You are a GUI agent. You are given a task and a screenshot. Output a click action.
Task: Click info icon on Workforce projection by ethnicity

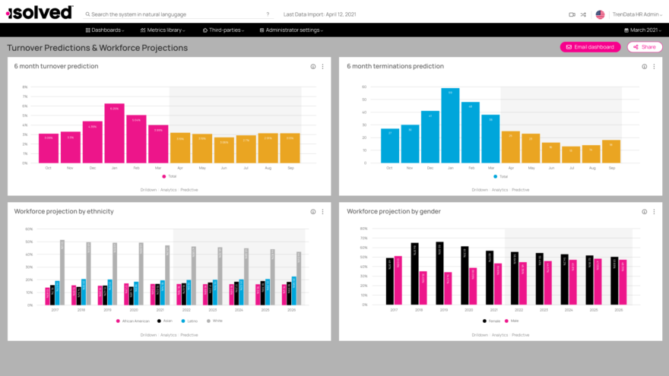tap(312, 211)
